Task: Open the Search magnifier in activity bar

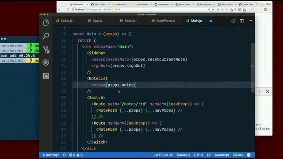Action: click(46, 36)
